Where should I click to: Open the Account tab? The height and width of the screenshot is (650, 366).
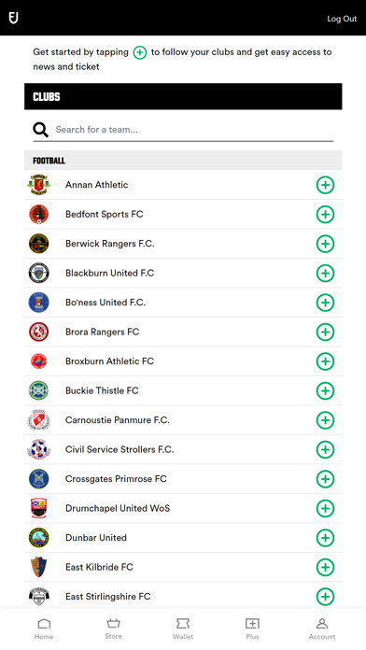pyautogui.click(x=322, y=629)
